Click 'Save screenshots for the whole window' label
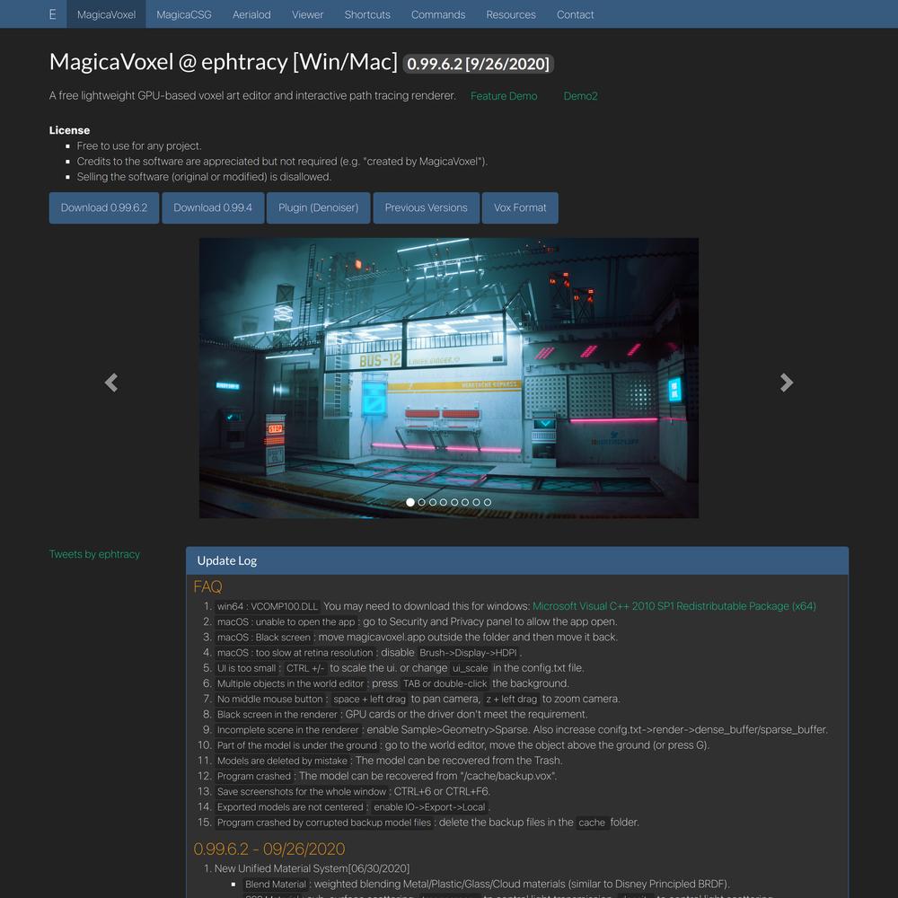Viewport: 898px width, 898px height. [302, 791]
